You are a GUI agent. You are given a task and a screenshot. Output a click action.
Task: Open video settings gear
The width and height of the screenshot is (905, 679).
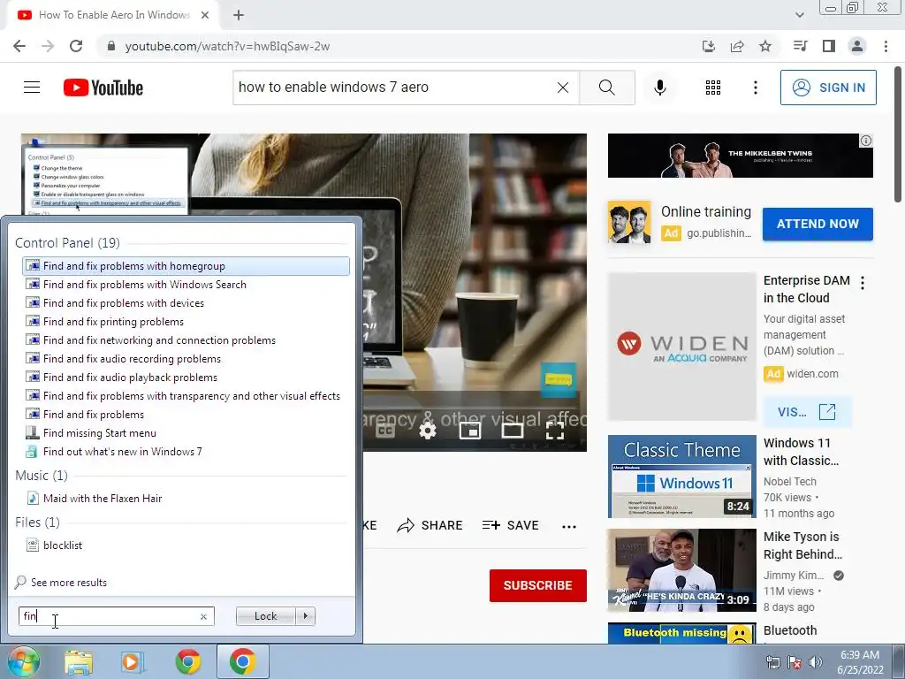pos(428,431)
